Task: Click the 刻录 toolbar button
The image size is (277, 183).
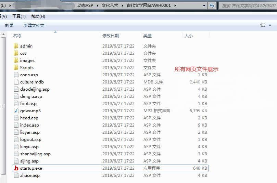Action: coord(9,26)
